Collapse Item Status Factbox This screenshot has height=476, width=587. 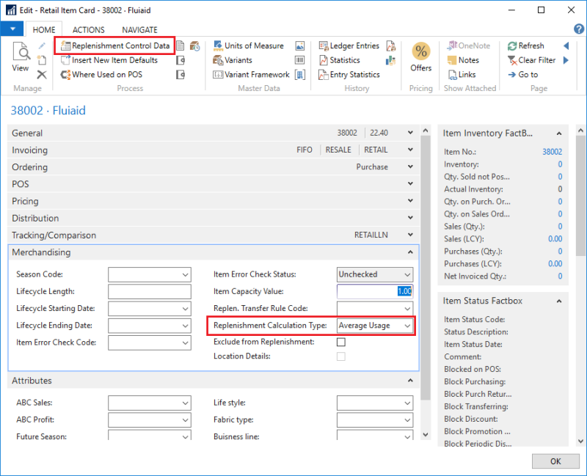pyautogui.click(x=559, y=301)
